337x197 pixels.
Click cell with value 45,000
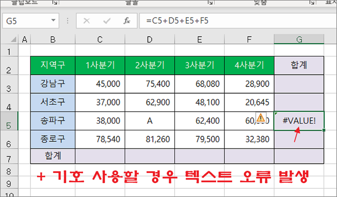pyautogui.click(x=100, y=84)
